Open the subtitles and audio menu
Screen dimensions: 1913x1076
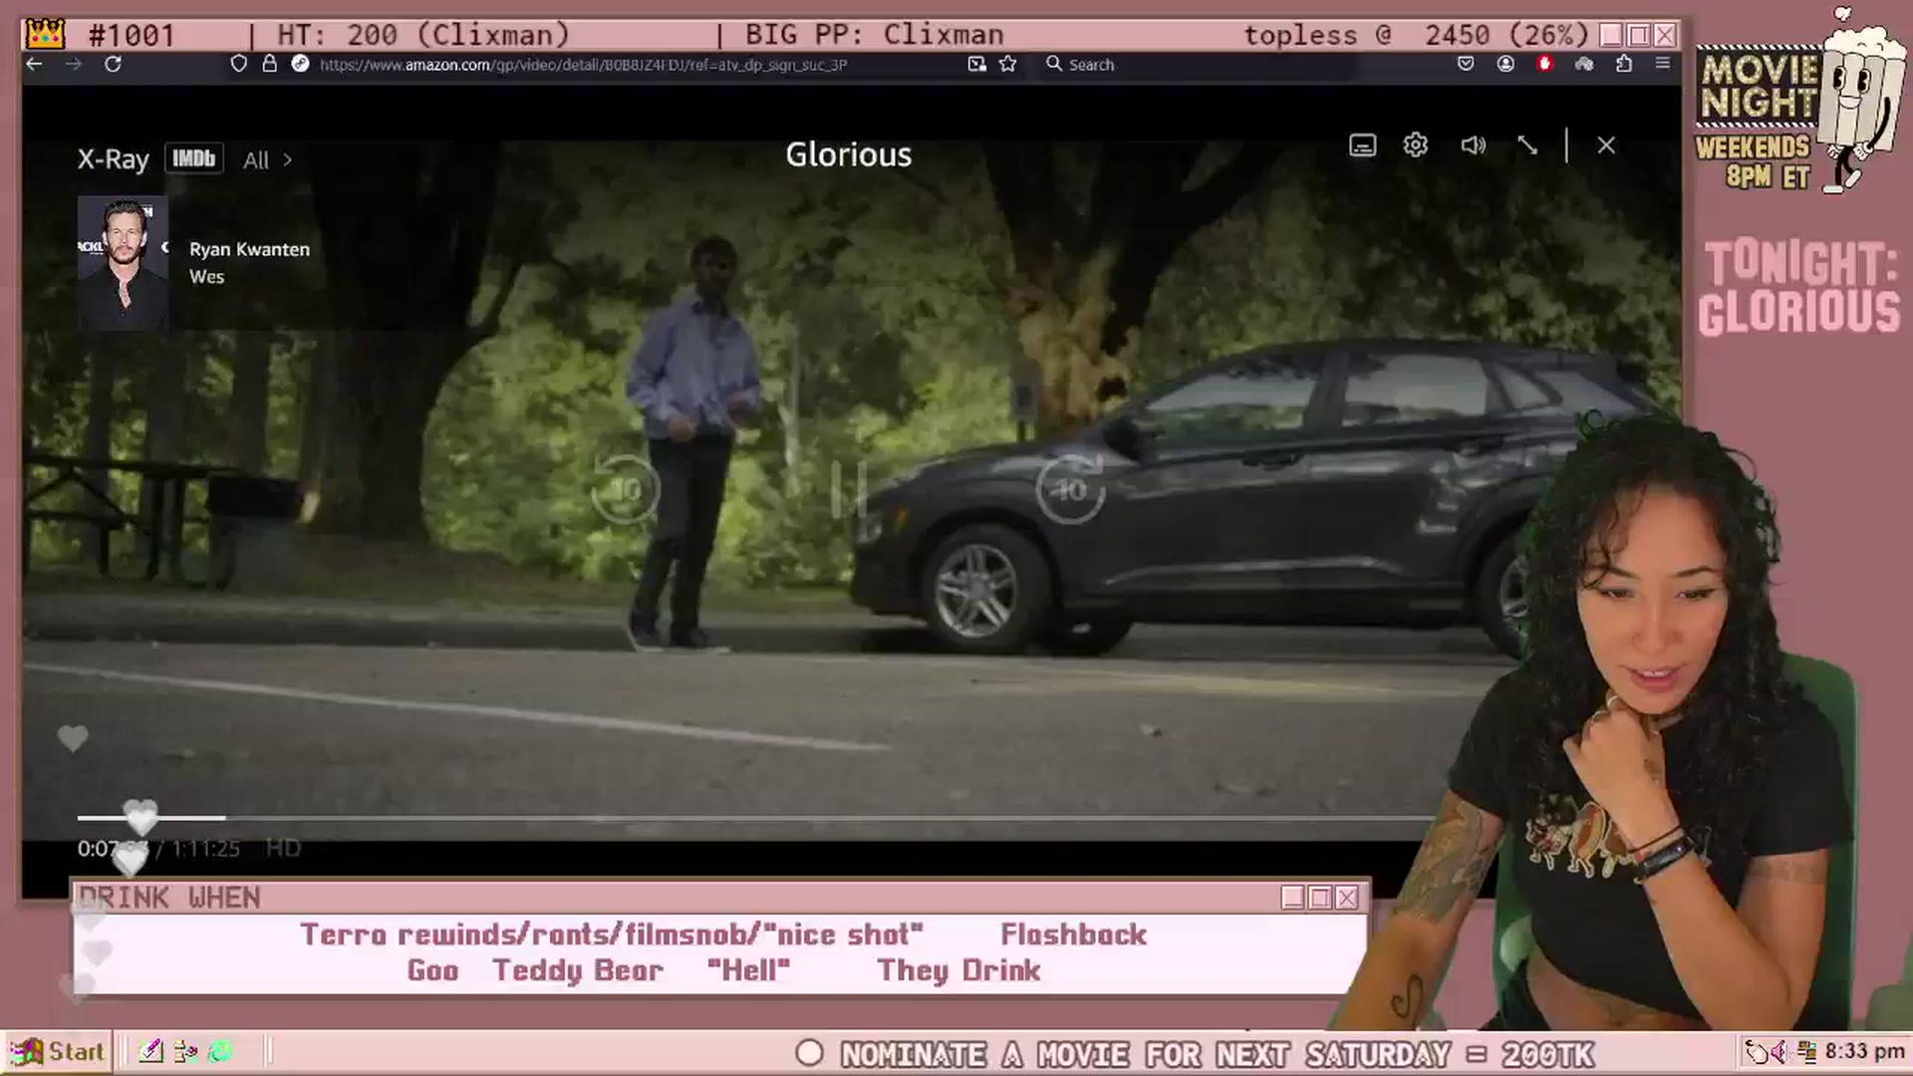pos(1362,145)
